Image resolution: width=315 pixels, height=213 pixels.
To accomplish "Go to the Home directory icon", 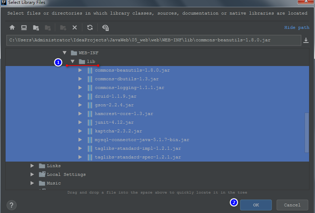I will click(x=12, y=27).
